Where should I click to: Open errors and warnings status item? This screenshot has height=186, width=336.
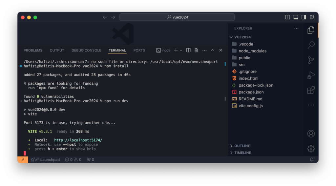coord(73,160)
